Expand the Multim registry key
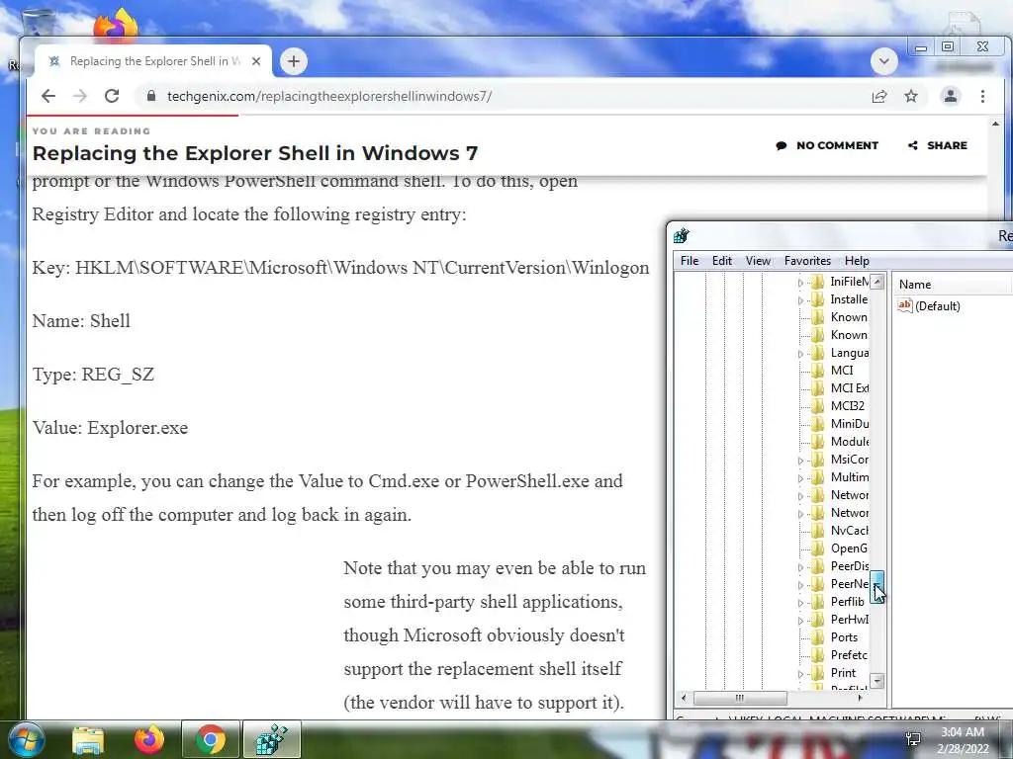The height and width of the screenshot is (759, 1013). tap(800, 478)
